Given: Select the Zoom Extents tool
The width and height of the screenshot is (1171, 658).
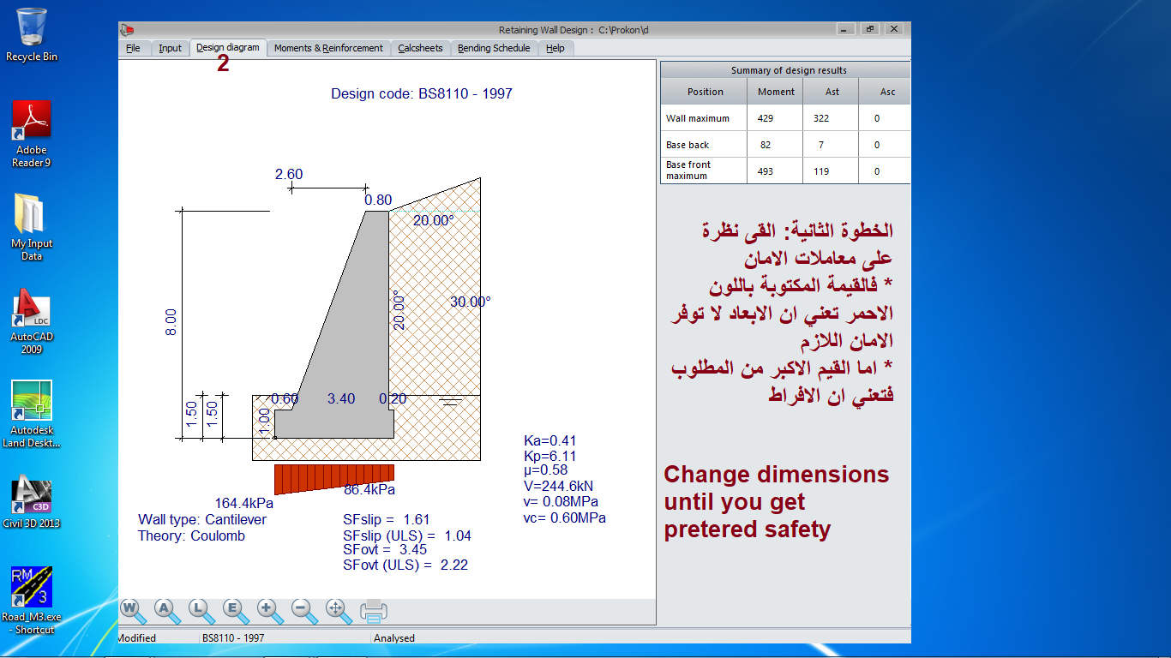Looking at the screenshot, I should click(233, 608).
